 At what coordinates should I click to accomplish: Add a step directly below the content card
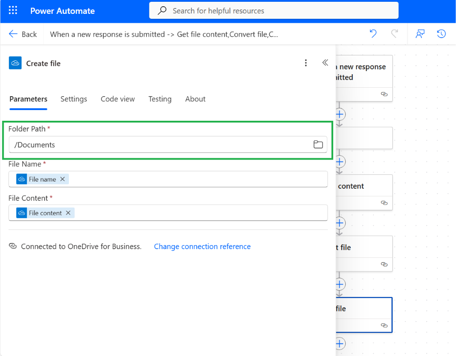(340, 223)
